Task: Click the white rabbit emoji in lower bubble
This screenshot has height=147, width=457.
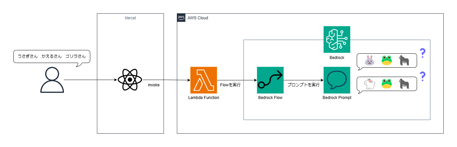Action: 369,84
